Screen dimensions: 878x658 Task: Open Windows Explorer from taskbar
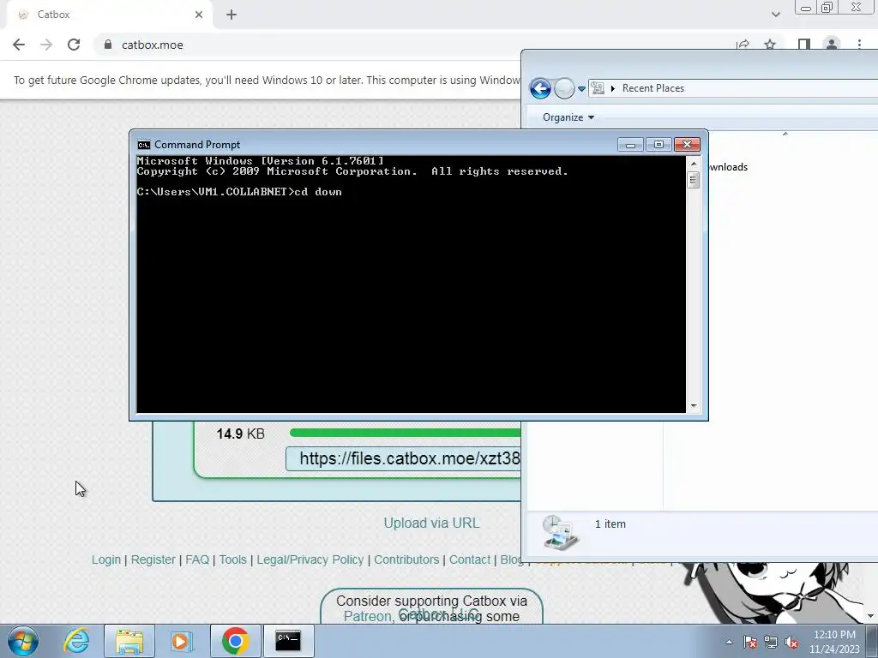129,641
